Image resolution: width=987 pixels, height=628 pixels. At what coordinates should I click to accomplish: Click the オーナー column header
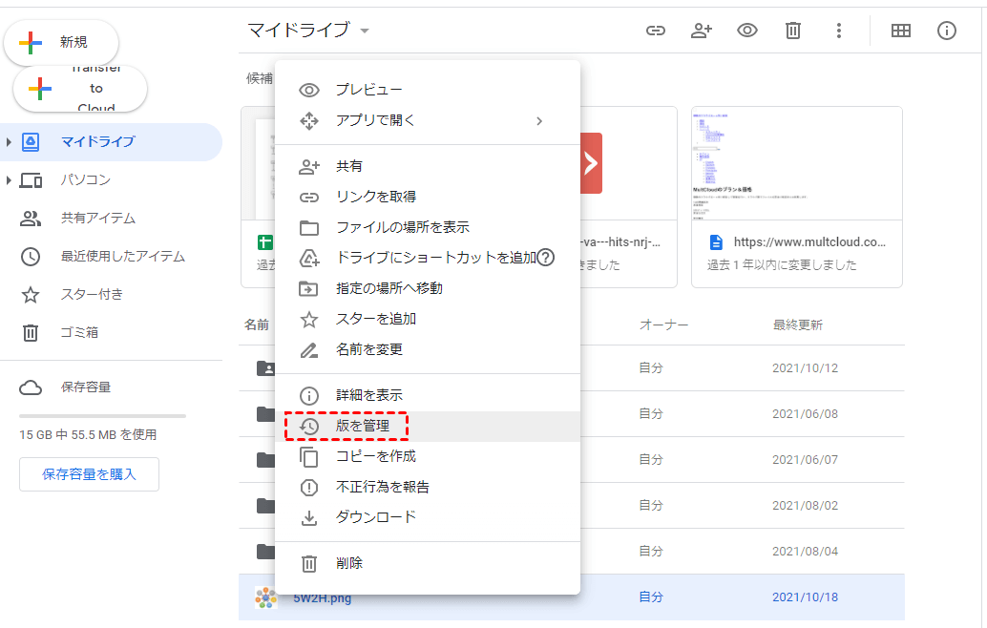coord(663,325)
